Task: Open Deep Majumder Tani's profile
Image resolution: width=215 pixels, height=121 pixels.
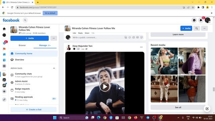Action: (x=82, y=46)
